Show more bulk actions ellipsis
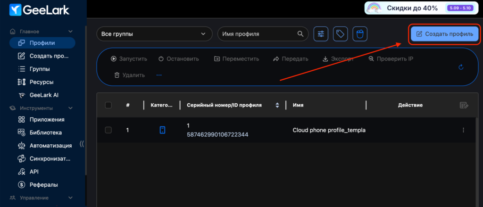Screen dimensions: 483x207 coord(159,75)
